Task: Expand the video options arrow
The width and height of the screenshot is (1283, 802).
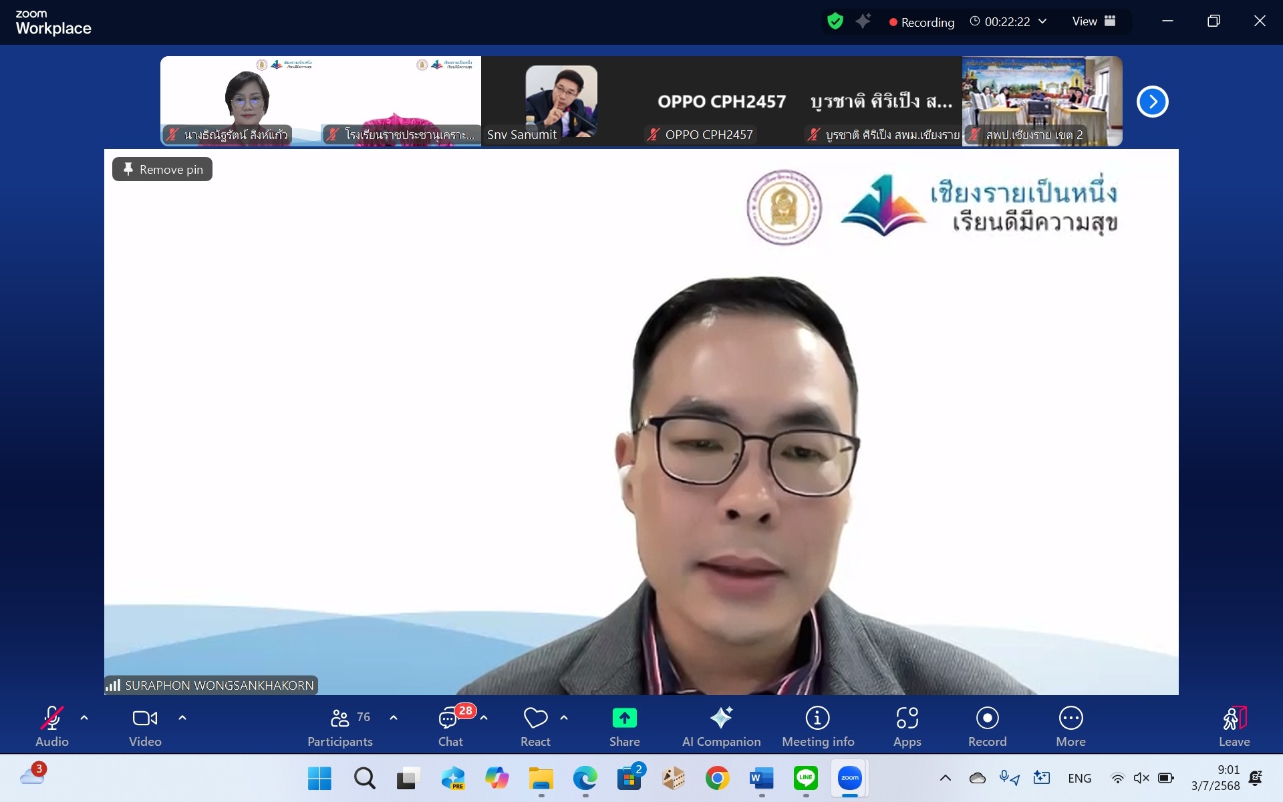Action: pyautogui.click(x=182, y=718)
